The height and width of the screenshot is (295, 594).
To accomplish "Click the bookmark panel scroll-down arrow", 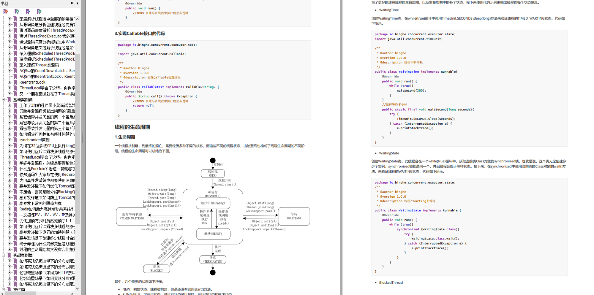I will pos(78,288).
